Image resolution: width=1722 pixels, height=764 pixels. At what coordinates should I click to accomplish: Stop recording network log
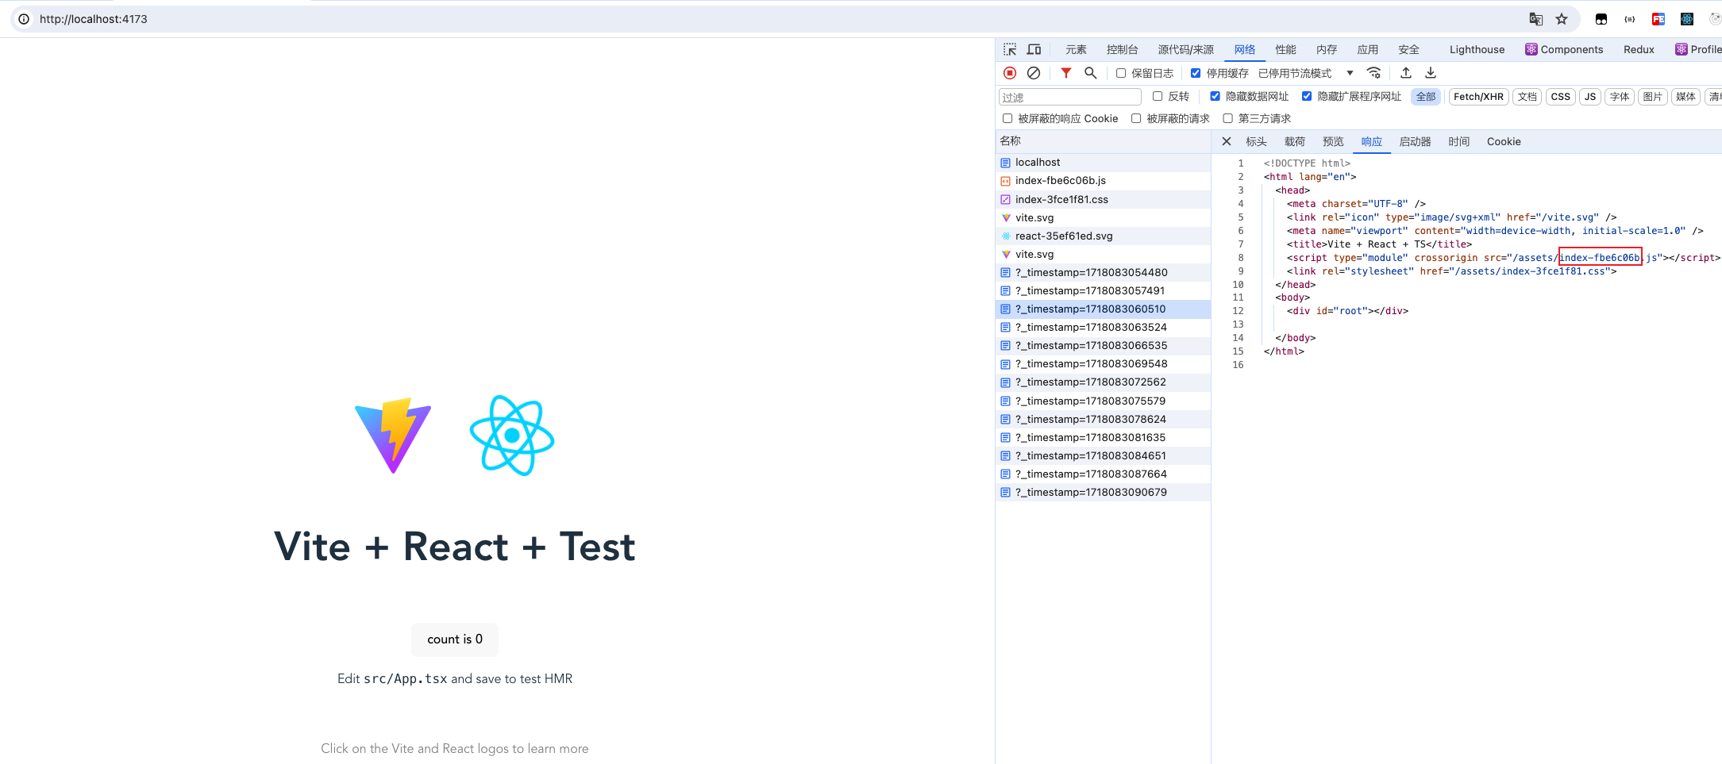pyautogui.click(x=1010, y=73)
